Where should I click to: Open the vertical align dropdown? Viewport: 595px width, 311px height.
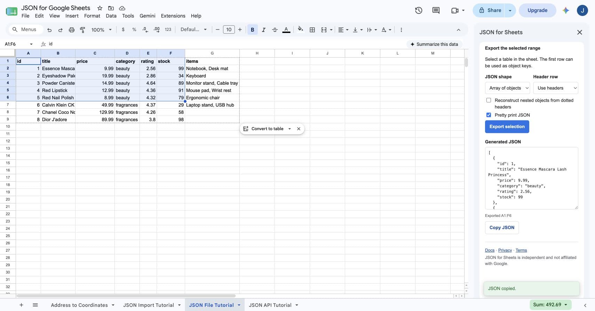pos(358,30)
